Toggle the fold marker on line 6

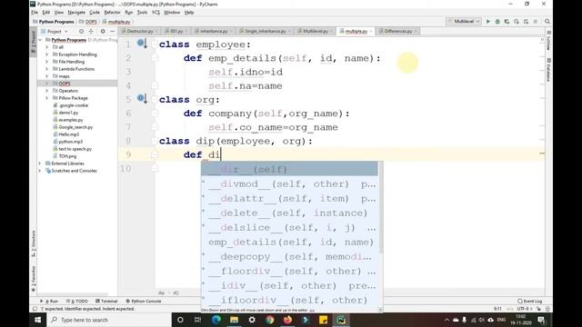155,114
